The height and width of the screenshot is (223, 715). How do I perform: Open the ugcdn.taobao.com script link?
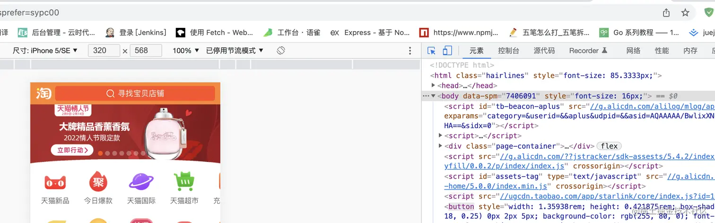[x=607, y=196]
